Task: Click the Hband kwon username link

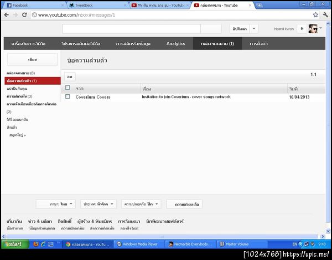Action: [284, 29]
